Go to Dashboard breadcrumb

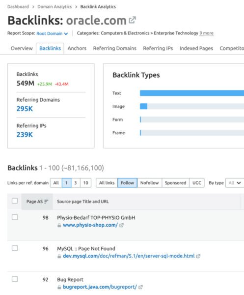[18, 6]
